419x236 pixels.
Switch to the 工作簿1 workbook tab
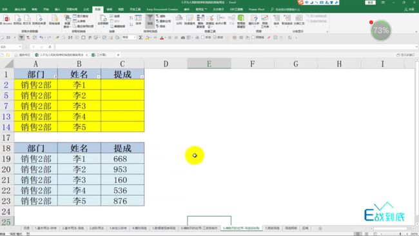(99, 55)
